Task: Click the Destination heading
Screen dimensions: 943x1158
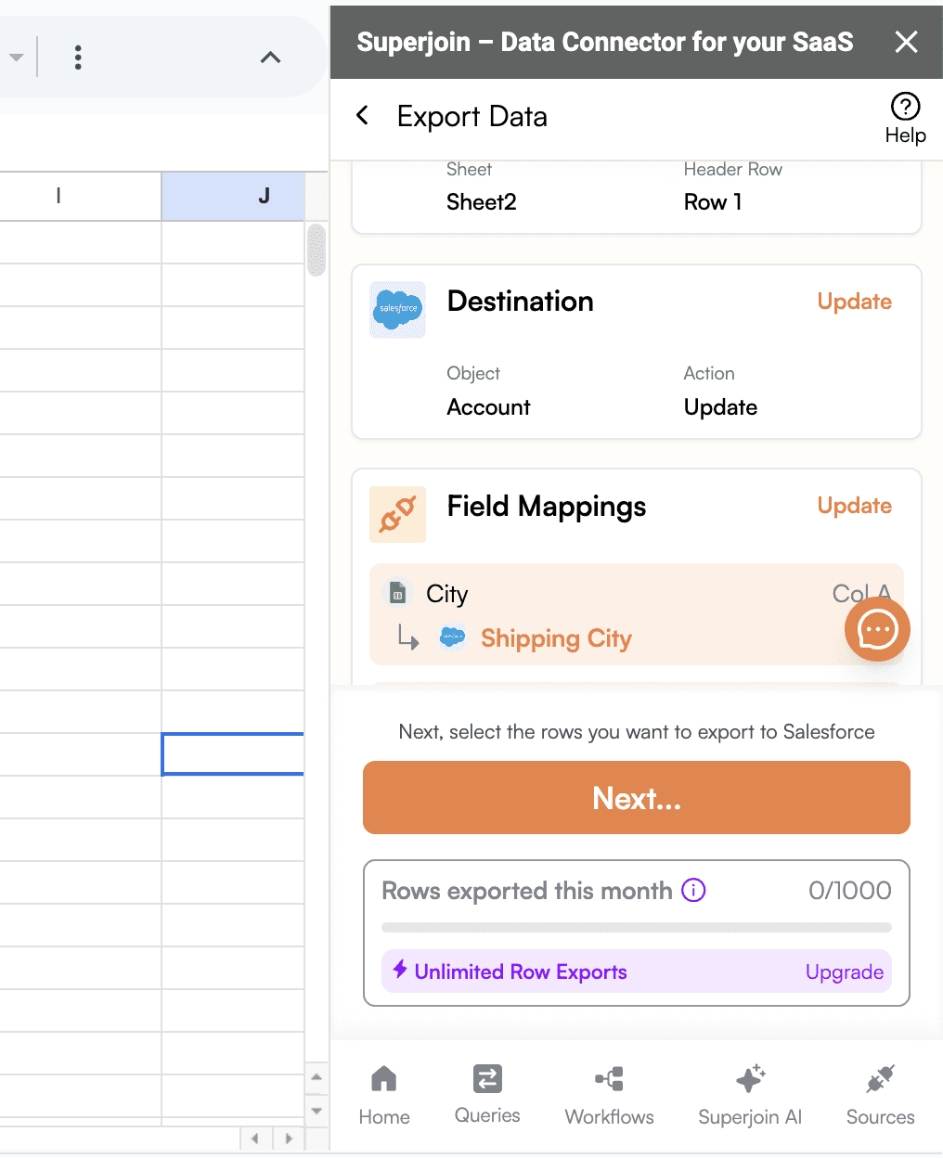Action: coord(520,302)
